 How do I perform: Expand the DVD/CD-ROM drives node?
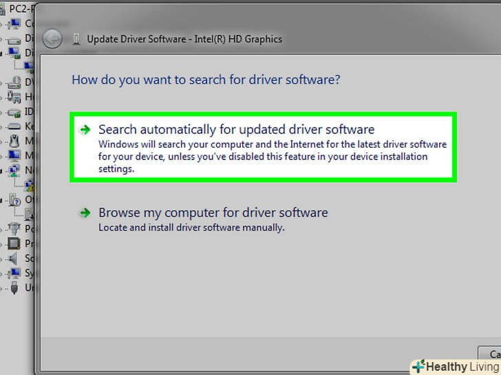1,83
